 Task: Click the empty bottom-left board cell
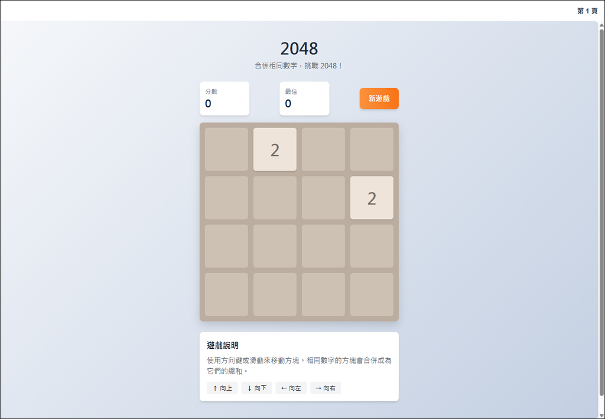226,294
